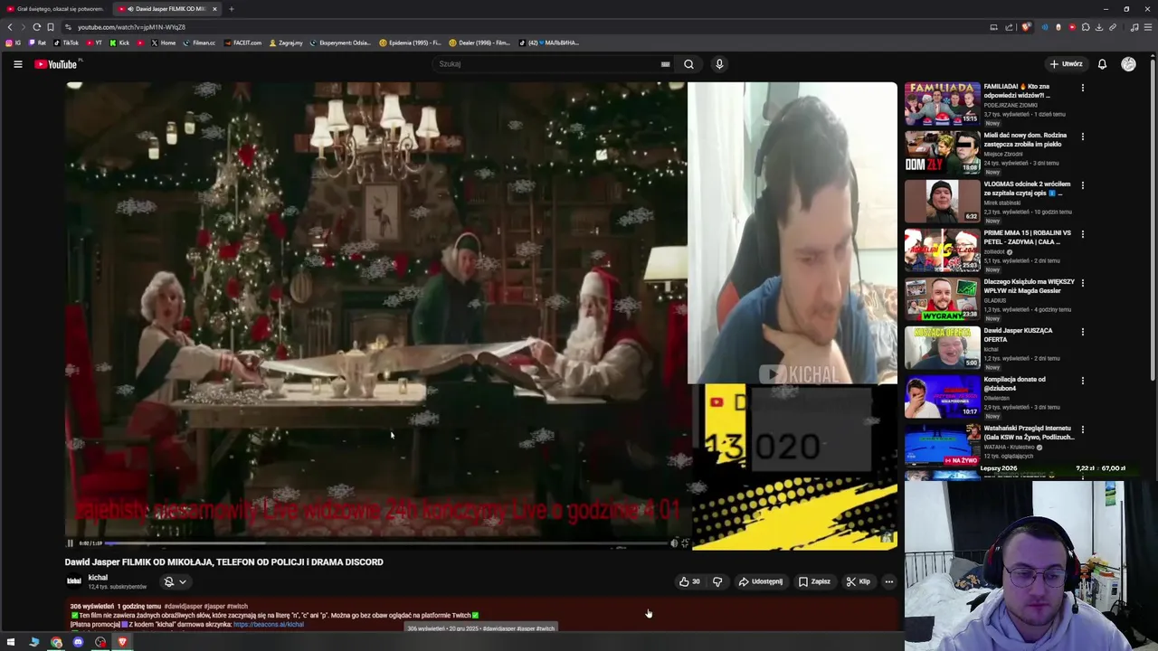Click the Utwórz create button
Screen dimensions: 1158x651
[1067, 64]
